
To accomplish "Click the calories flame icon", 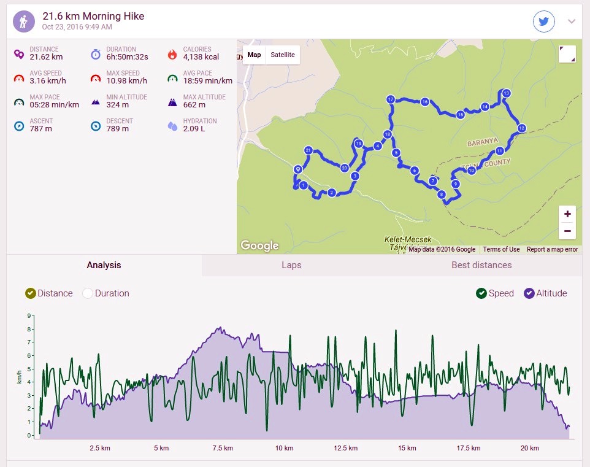I will pos(172,55).
